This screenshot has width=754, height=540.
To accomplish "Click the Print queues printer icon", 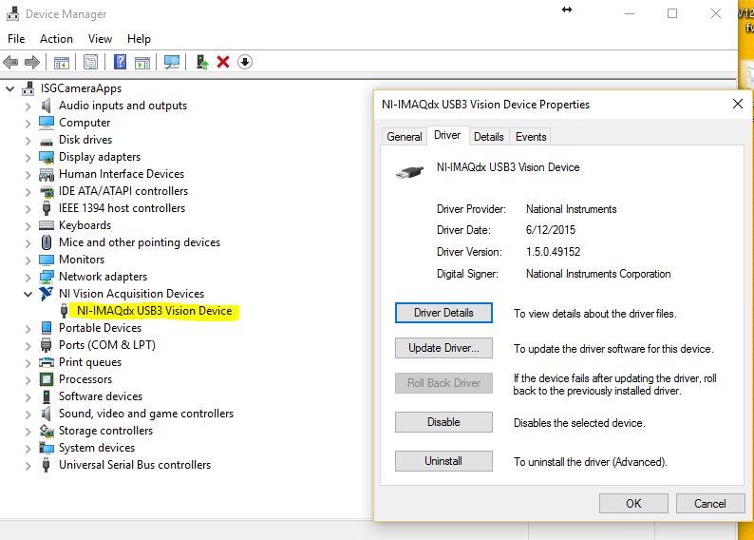I will pyautogui.click(x=47, y=362).
